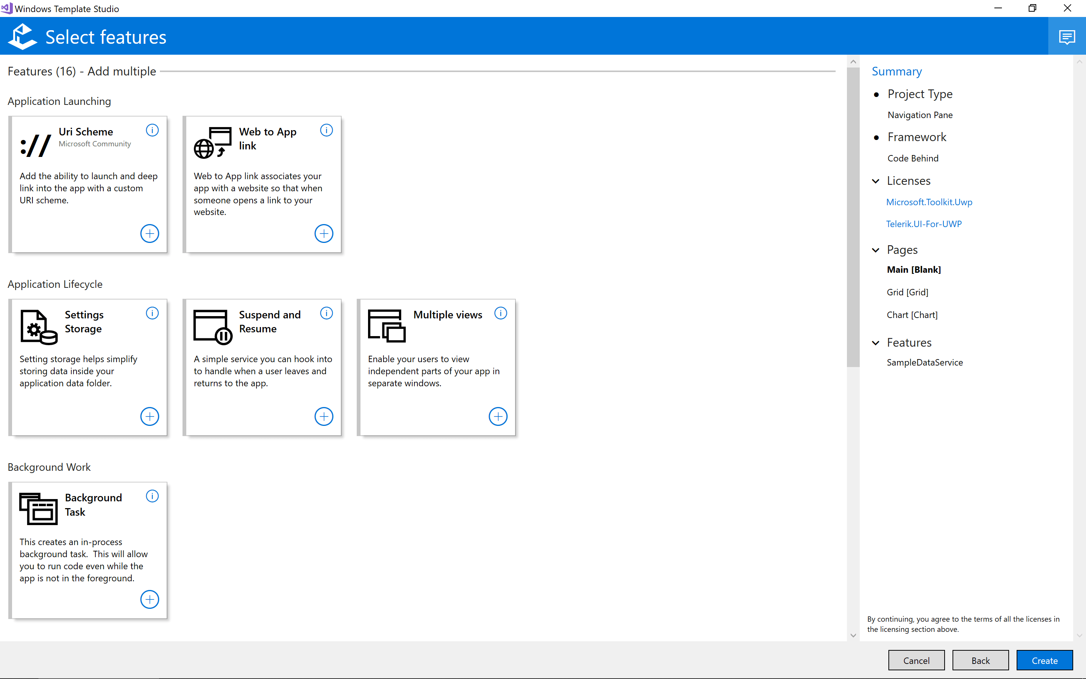Click the Suspend and Resume pause icon

(x=213, y=327)
